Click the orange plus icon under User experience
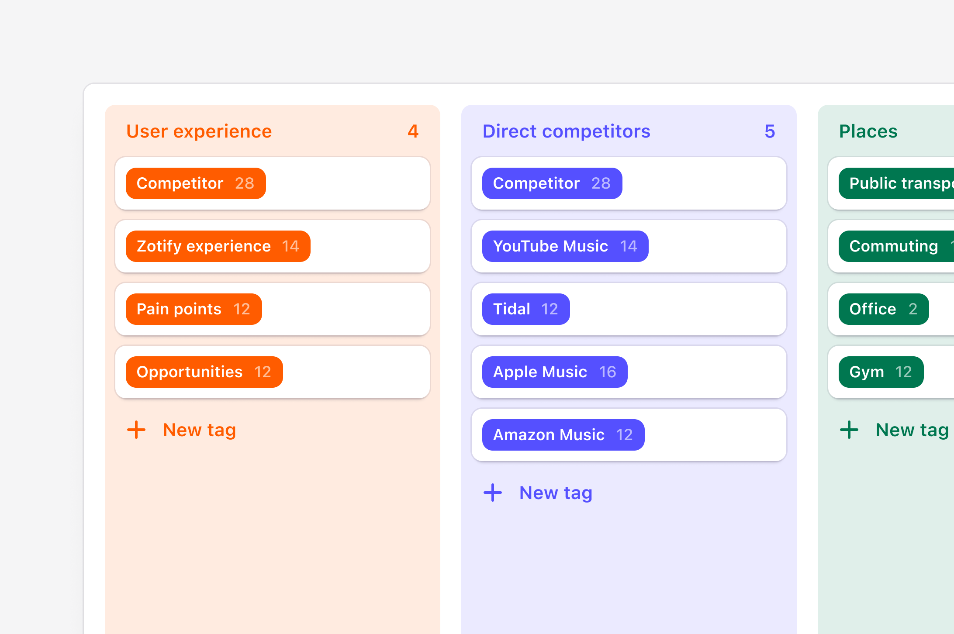 point(136,430)
